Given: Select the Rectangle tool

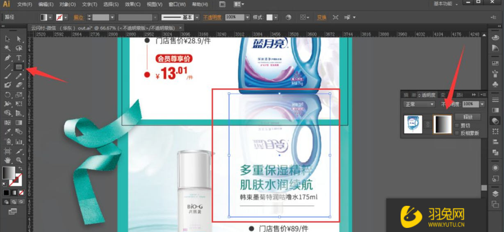Looking at the screenshot, I should [x=19, y=67].
